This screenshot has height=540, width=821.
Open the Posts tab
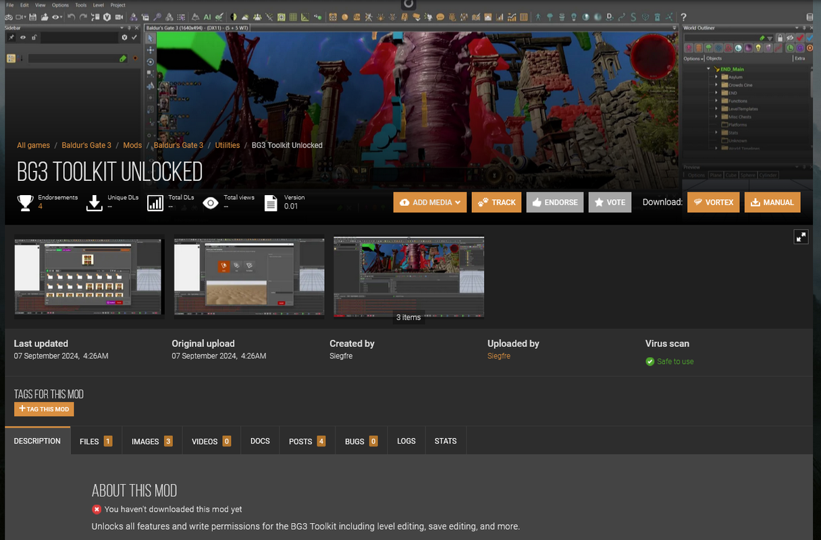[307, 441]
